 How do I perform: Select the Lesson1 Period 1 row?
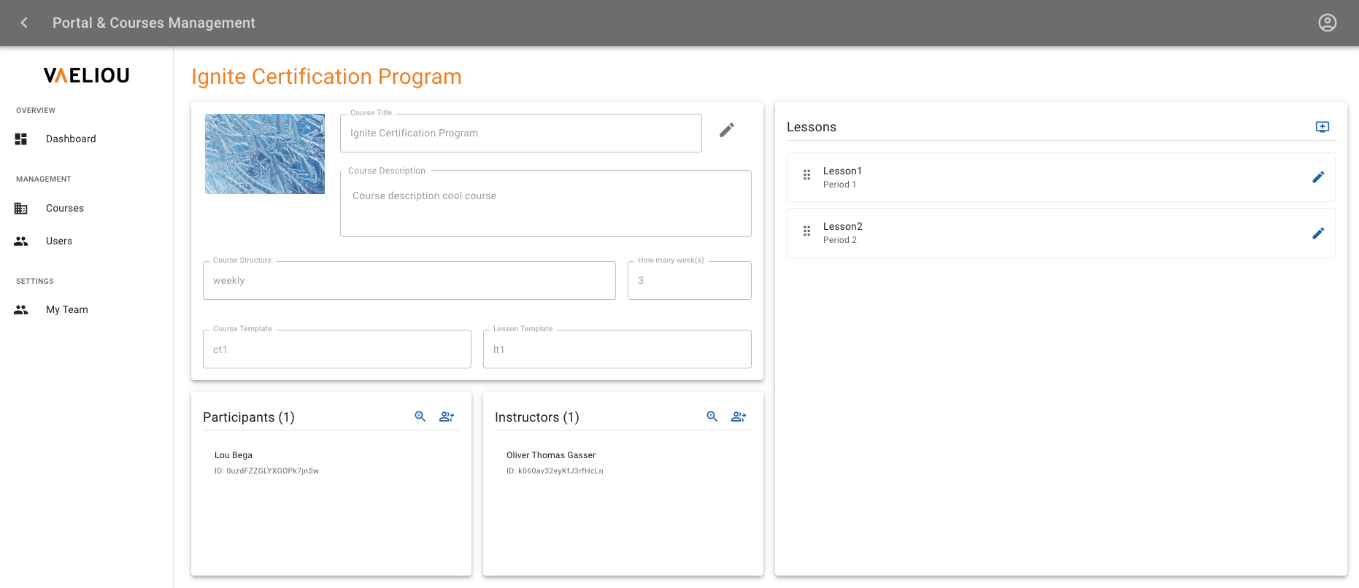1061,177
